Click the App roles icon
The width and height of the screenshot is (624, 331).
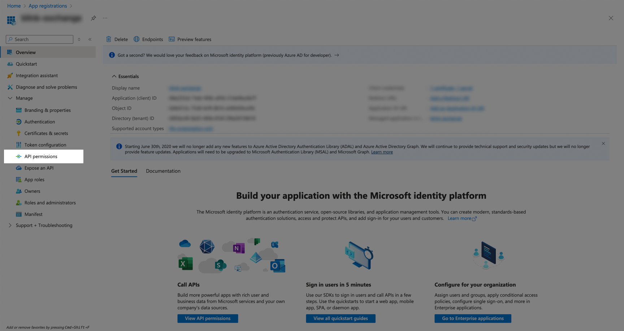(x=19, y=180)
